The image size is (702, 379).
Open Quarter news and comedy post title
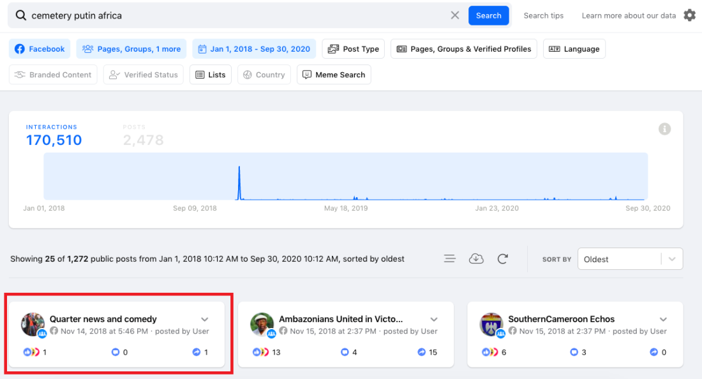tap(103, 319)
